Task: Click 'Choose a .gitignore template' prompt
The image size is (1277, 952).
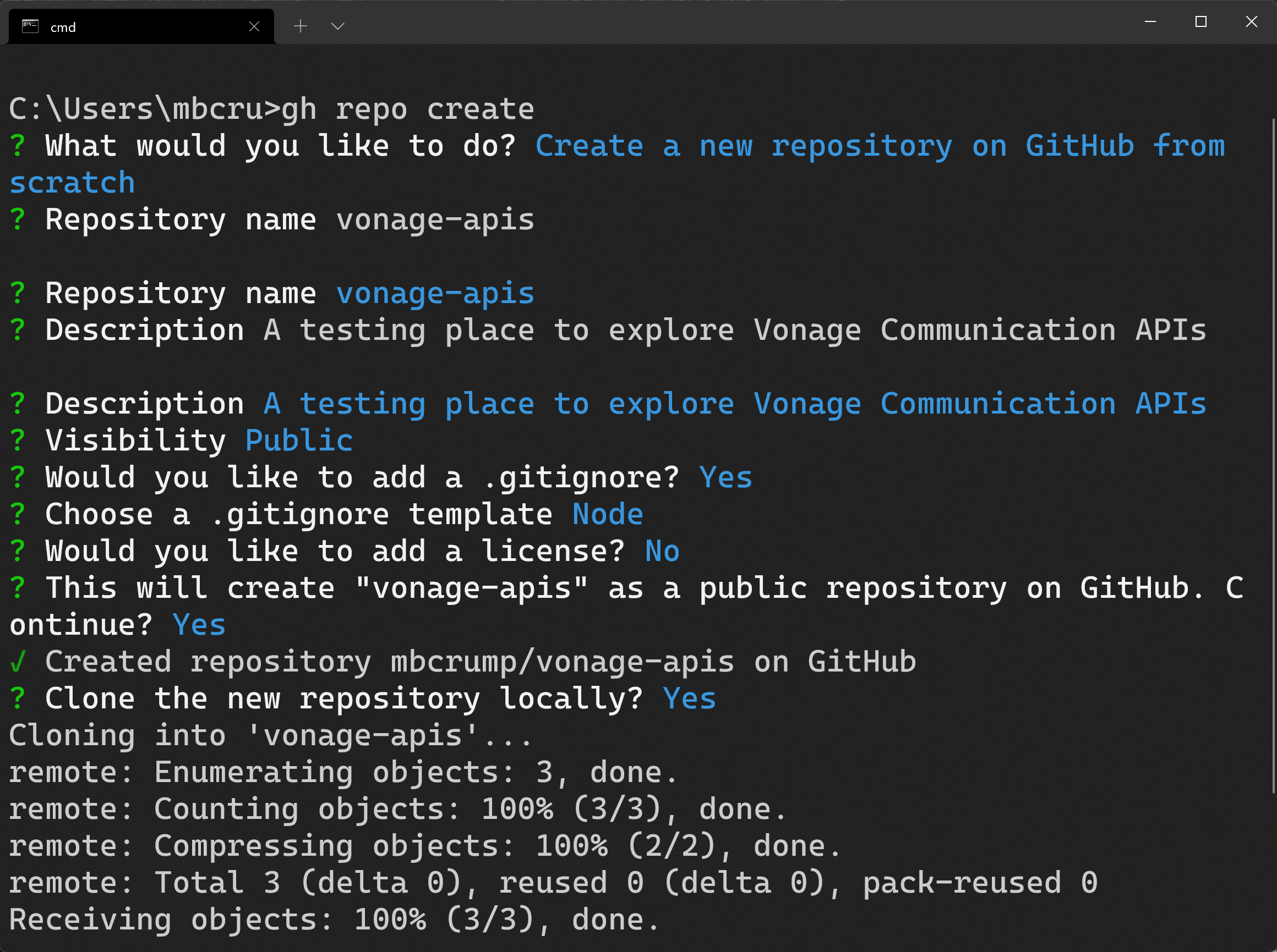Action: pos(299,515)
